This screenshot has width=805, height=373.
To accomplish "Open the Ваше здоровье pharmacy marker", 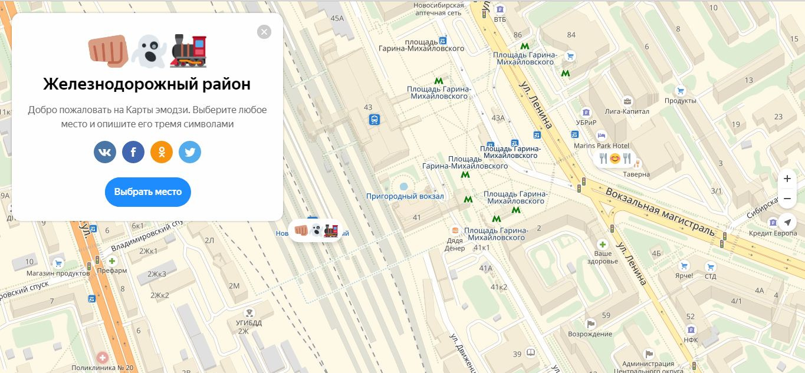I will click(602, 244).
